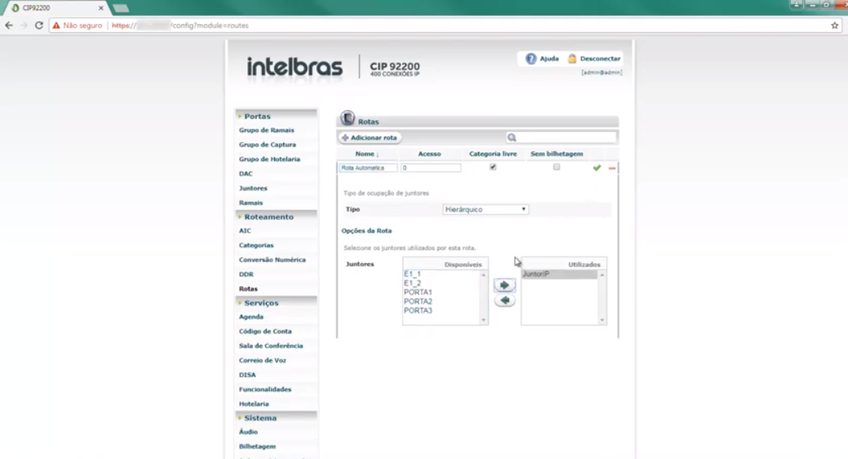Open the Tipo Hierárquico dropdown
This screenshot has height=459, width=848.
coord(486,210)
